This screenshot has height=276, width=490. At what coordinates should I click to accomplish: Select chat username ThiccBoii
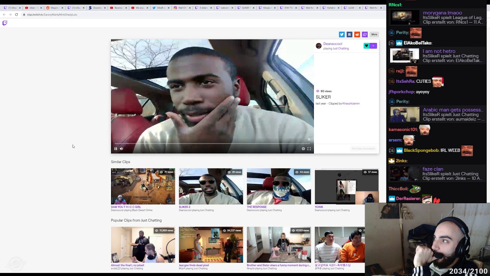398,189
